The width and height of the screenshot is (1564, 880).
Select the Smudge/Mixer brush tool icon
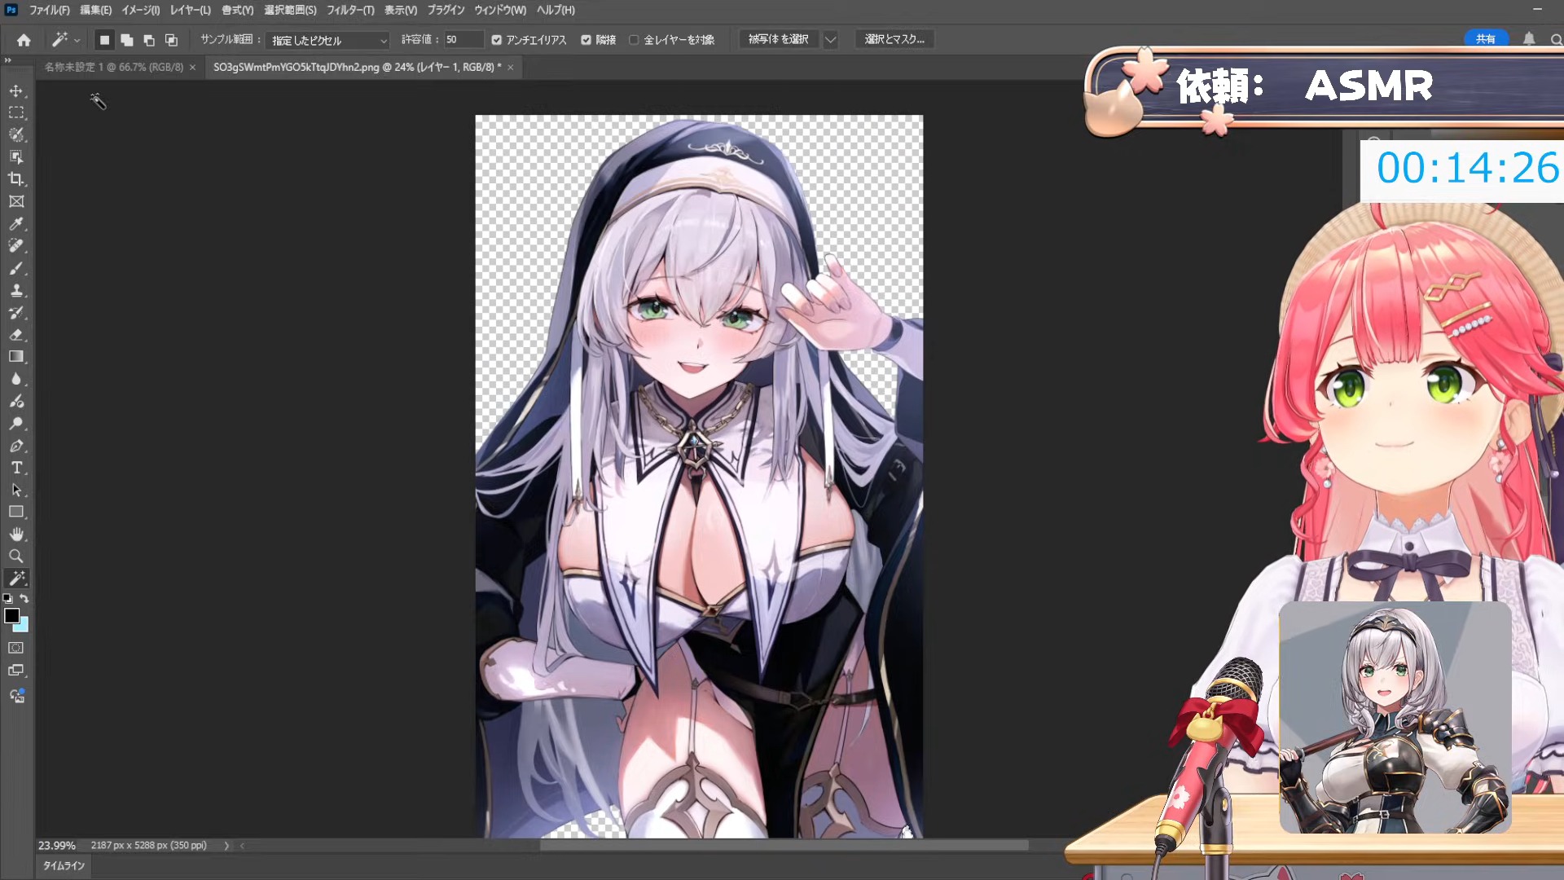pos(16,401)
